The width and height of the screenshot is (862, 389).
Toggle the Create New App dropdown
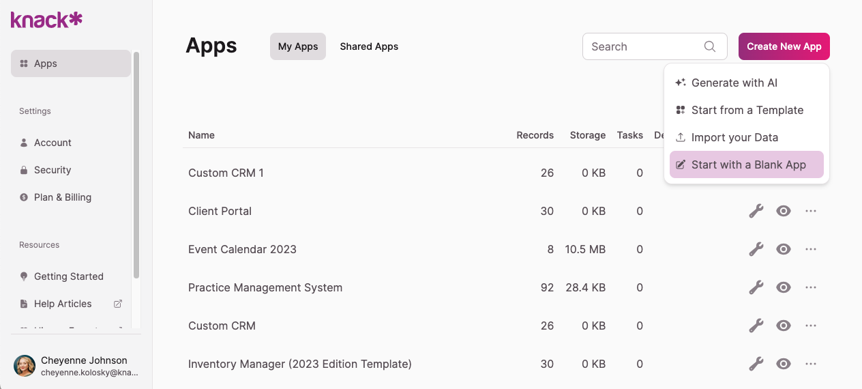click(x=784, y=46)
